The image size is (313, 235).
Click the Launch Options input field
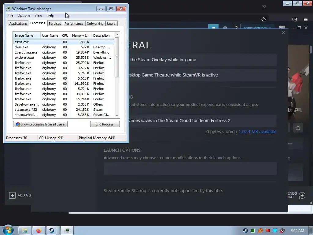point(190,169)
